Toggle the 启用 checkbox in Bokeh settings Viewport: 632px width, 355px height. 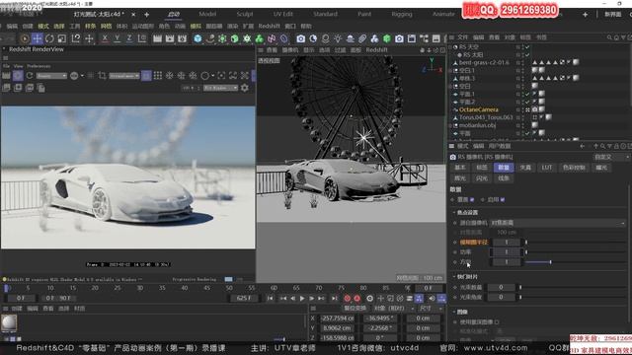point(503,199)
